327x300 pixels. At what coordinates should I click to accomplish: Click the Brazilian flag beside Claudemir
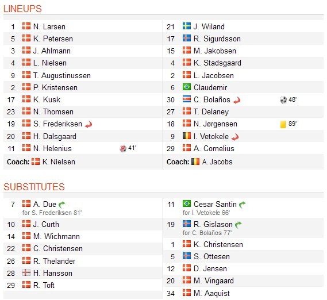187,87
